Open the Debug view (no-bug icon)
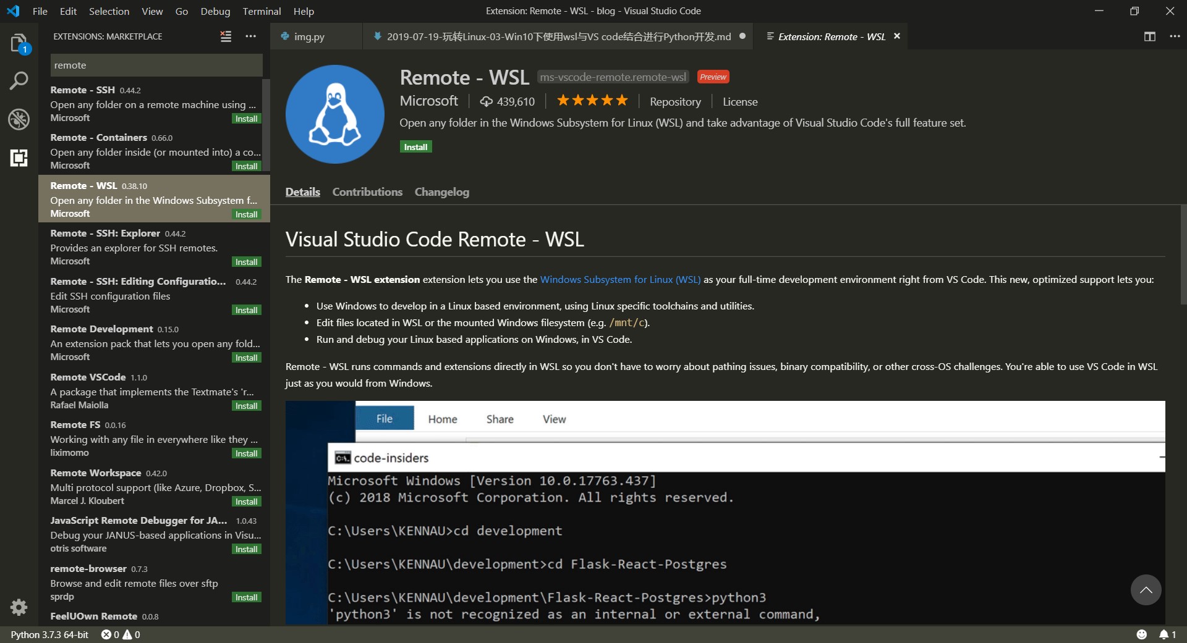The image size is (1187, 643). point(19,119)
